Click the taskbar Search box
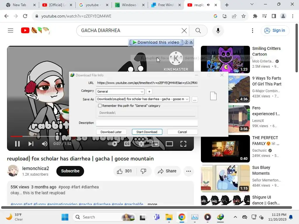This screenshot has width=299, height=224. click(104, 217)
